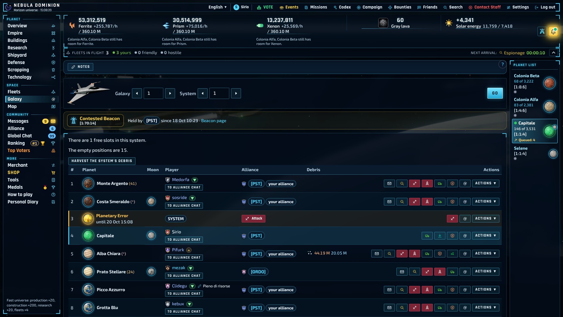Select Selene moon in planet list

pos(535,153)
